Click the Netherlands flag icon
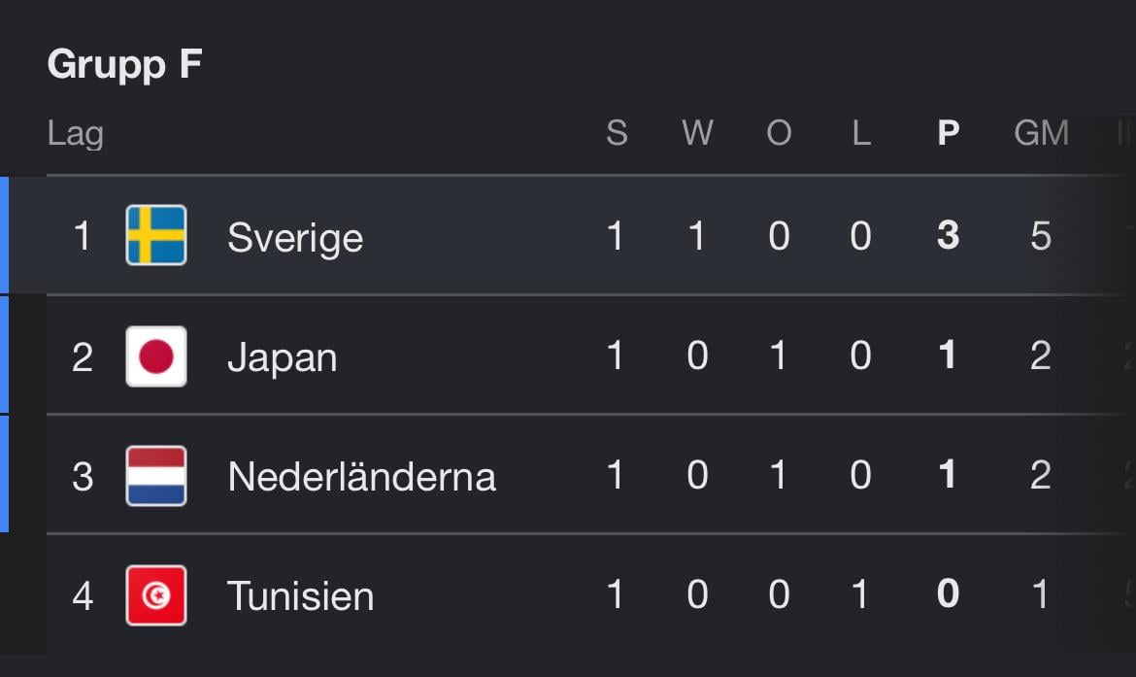This screenshot has width=1136, height=677. point(155,476)
